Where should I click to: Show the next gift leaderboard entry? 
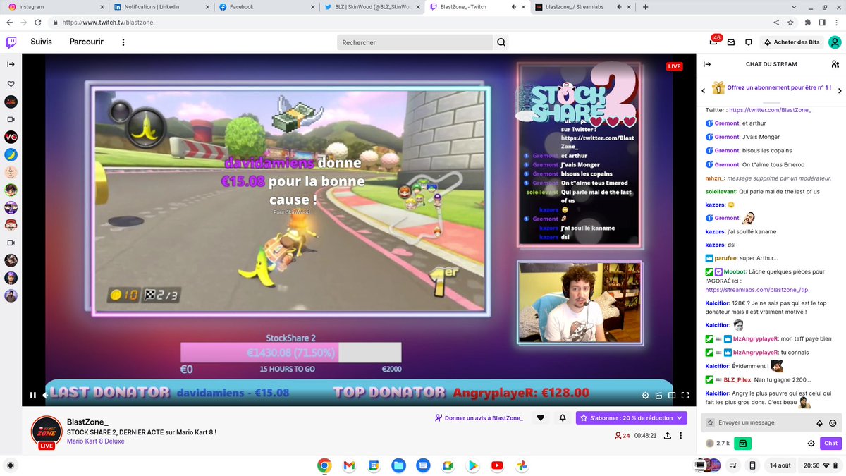pyautogui.click(x=840, y=90)
